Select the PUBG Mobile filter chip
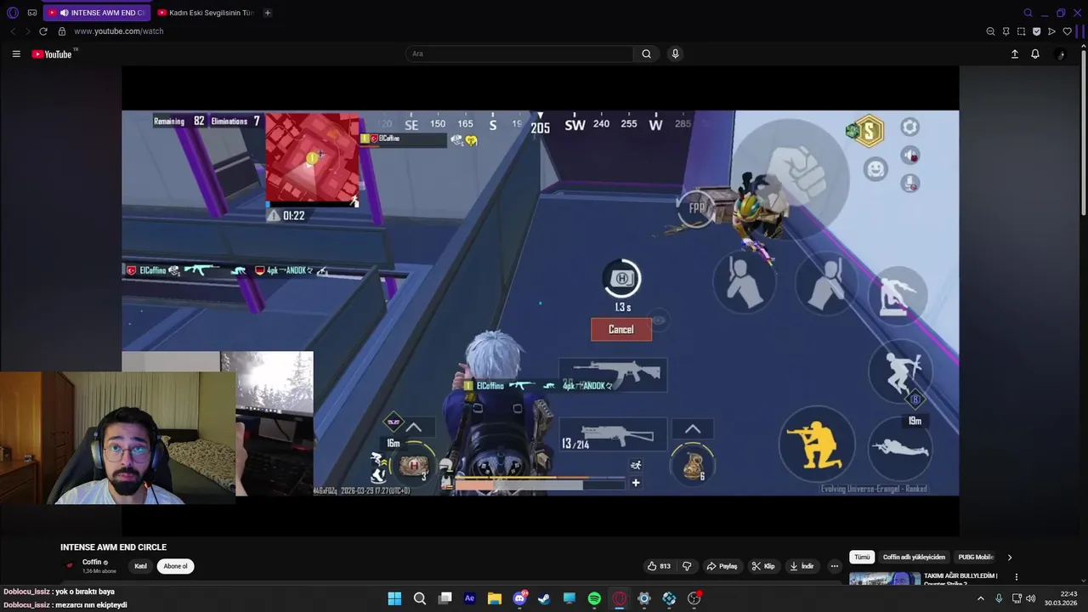The height and width of the screenshot is (612, 1088). pyautogui.click(x=976, y=558)
